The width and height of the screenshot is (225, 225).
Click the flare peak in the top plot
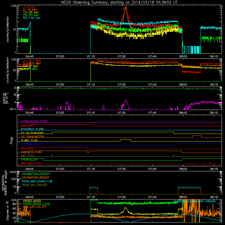(x=126, y=7)
